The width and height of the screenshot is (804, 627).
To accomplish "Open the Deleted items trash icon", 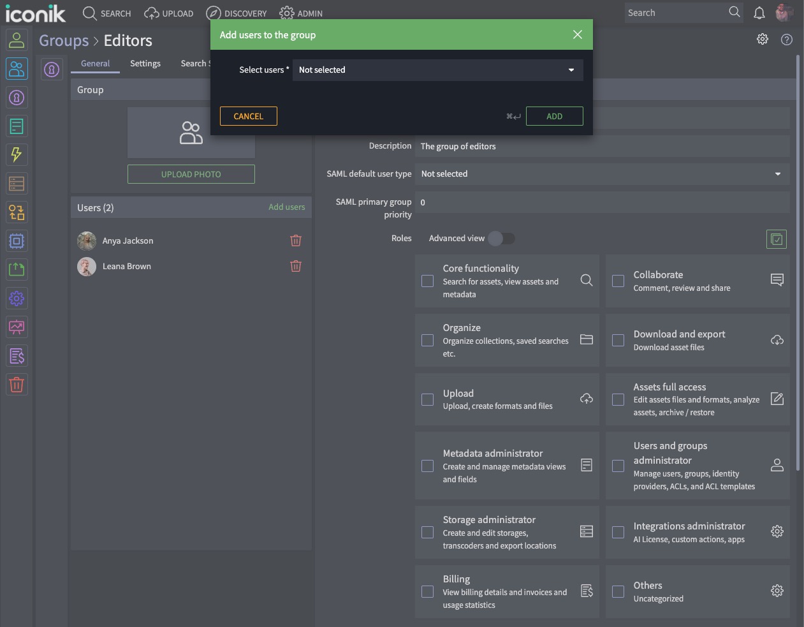I will click(17, 384).
